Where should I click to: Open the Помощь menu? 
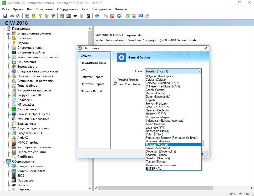[x=121, y=9]
